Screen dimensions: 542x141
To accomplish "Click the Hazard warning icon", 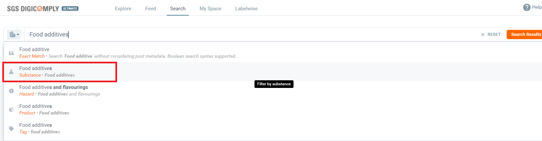I will pos(11,91).
